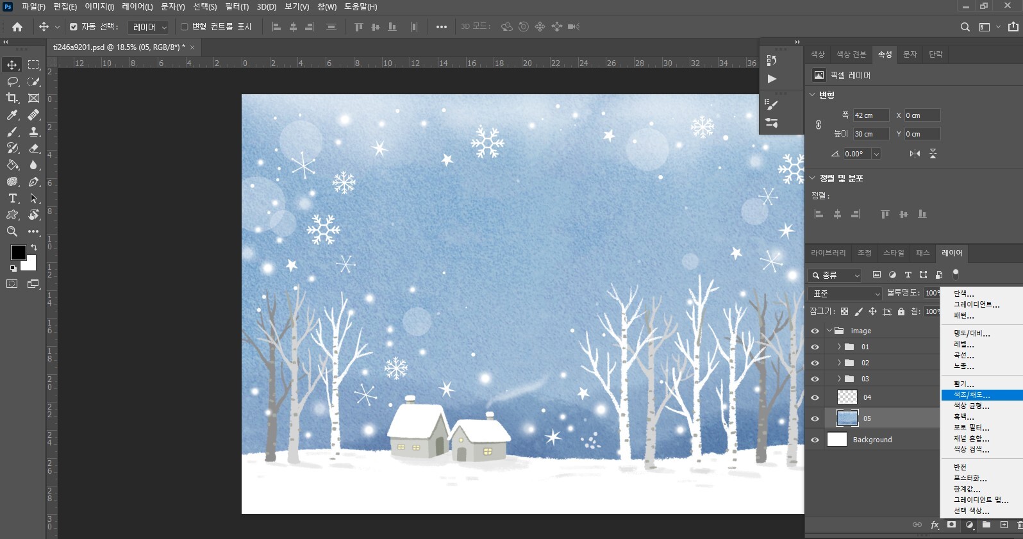Select the Horizontal Type tool
This screenshot has width=1023, height=539.
pyautogui.click(x=12, y=198)
